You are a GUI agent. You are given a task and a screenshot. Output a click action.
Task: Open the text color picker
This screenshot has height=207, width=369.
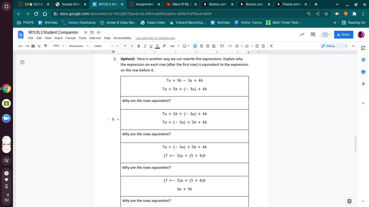point(157,46)
